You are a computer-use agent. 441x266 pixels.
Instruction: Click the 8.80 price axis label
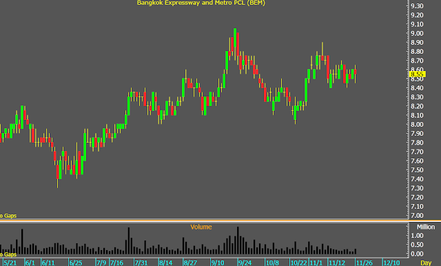(x=417, y=52)
